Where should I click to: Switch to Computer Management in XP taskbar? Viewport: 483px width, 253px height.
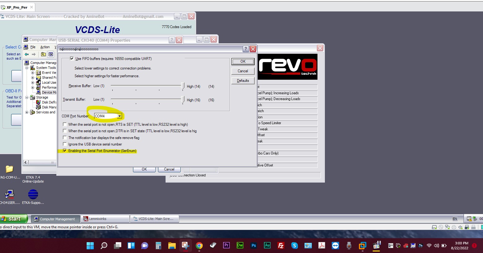(55, 219)
